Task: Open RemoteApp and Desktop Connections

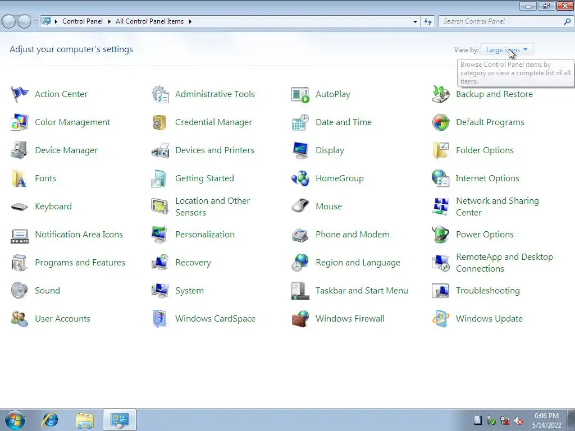Action: click(x=504, y=263)
